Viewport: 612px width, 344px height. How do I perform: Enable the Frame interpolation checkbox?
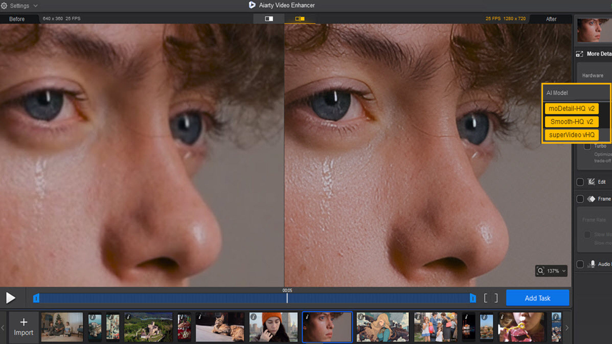(x=580, y=199)
